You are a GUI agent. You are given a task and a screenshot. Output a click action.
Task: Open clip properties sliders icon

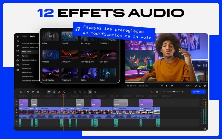(90, 92)
